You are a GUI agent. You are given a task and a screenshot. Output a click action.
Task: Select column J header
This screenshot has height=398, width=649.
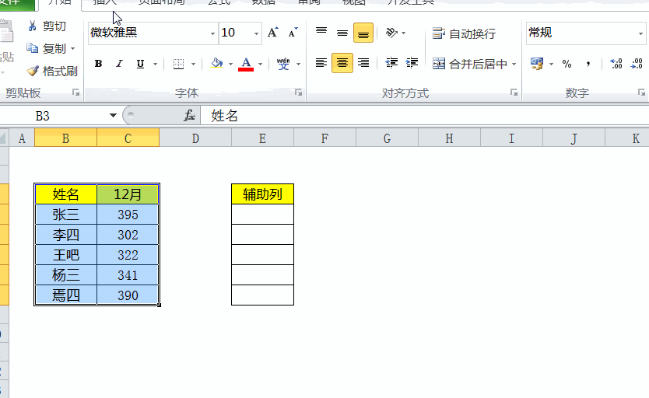574,138
